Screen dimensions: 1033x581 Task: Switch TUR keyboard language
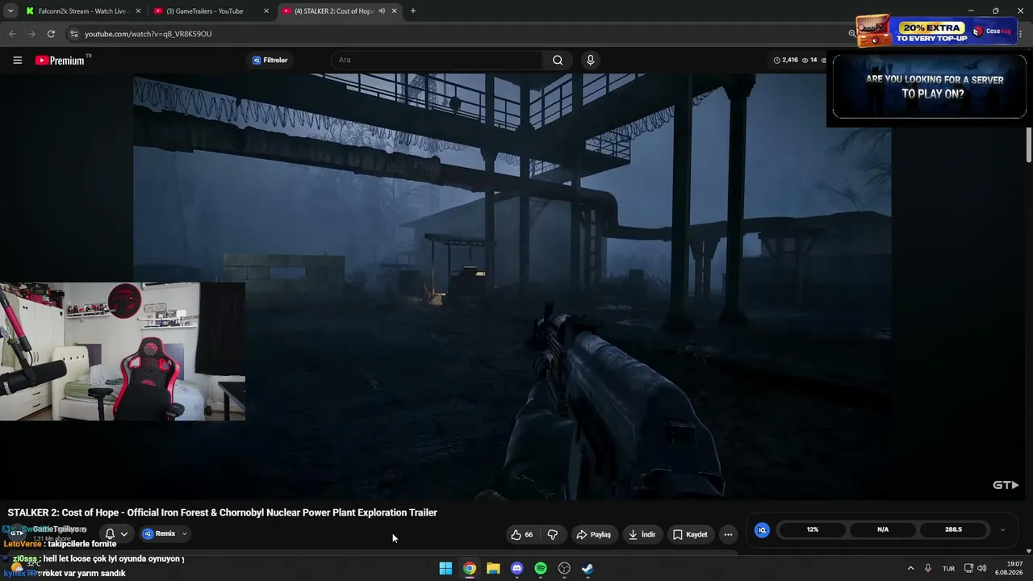(949, 569)
